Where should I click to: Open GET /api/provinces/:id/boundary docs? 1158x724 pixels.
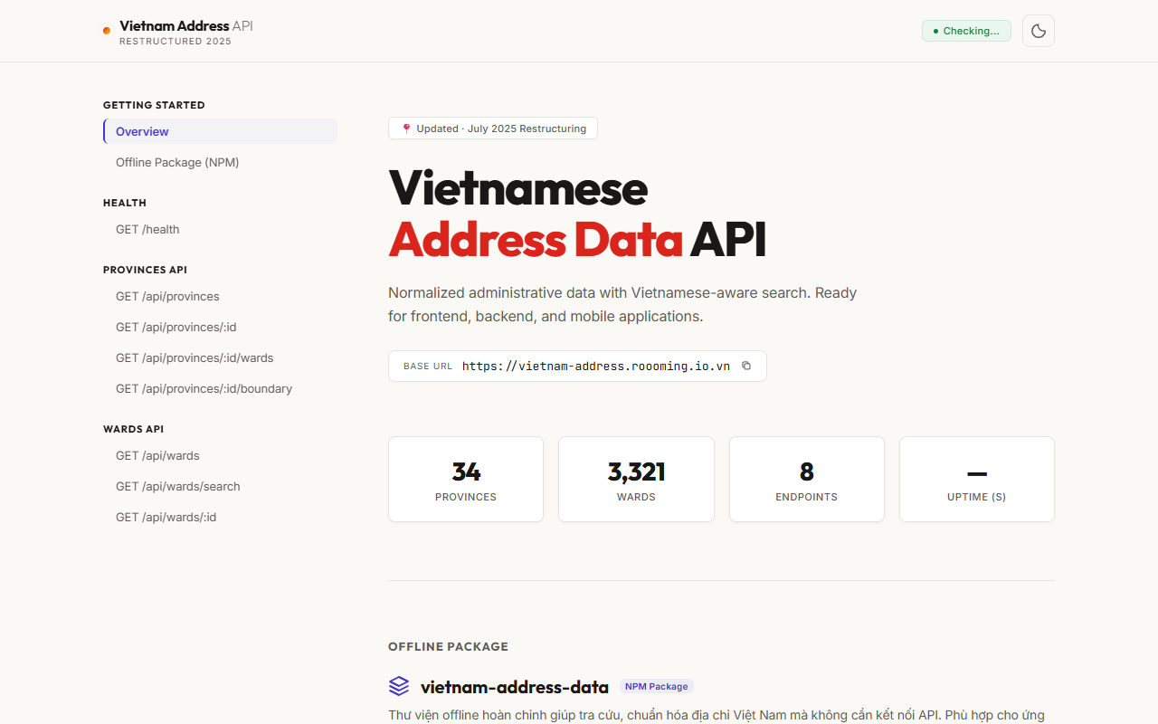(x=220, y=388)
